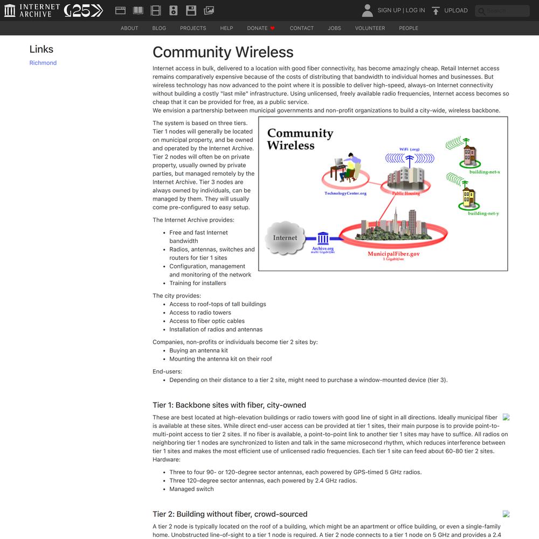Click 'Mounting the antenna kit on their roof'
539x539 pixels.
click(x=220, y=359)
